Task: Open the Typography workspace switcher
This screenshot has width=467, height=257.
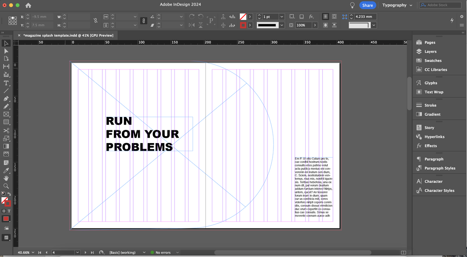Action: pos(397,5)
